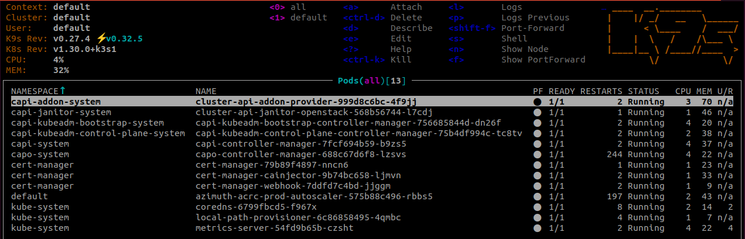Image resolution: width=745 pixels, height=239 pixels.
Task: Click the lightning bolt new-version icon
Action: pyautogui.click(x=101, y=39)
